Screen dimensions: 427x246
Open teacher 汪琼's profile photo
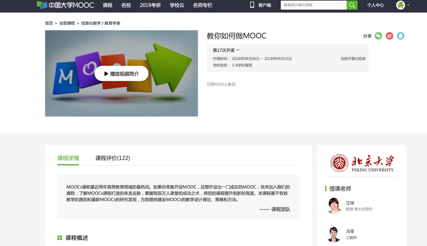tap(333, 206)
